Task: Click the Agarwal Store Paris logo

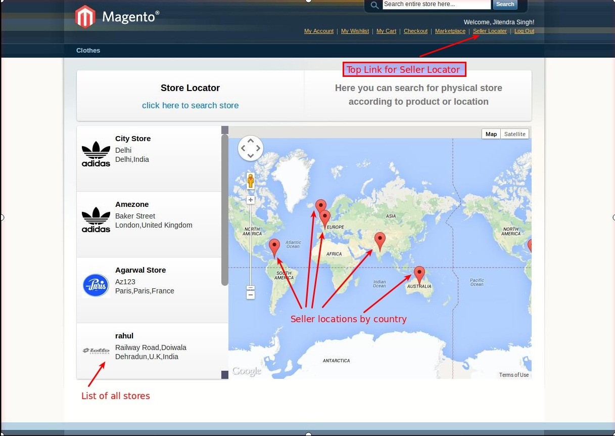Action: (96, 285)
